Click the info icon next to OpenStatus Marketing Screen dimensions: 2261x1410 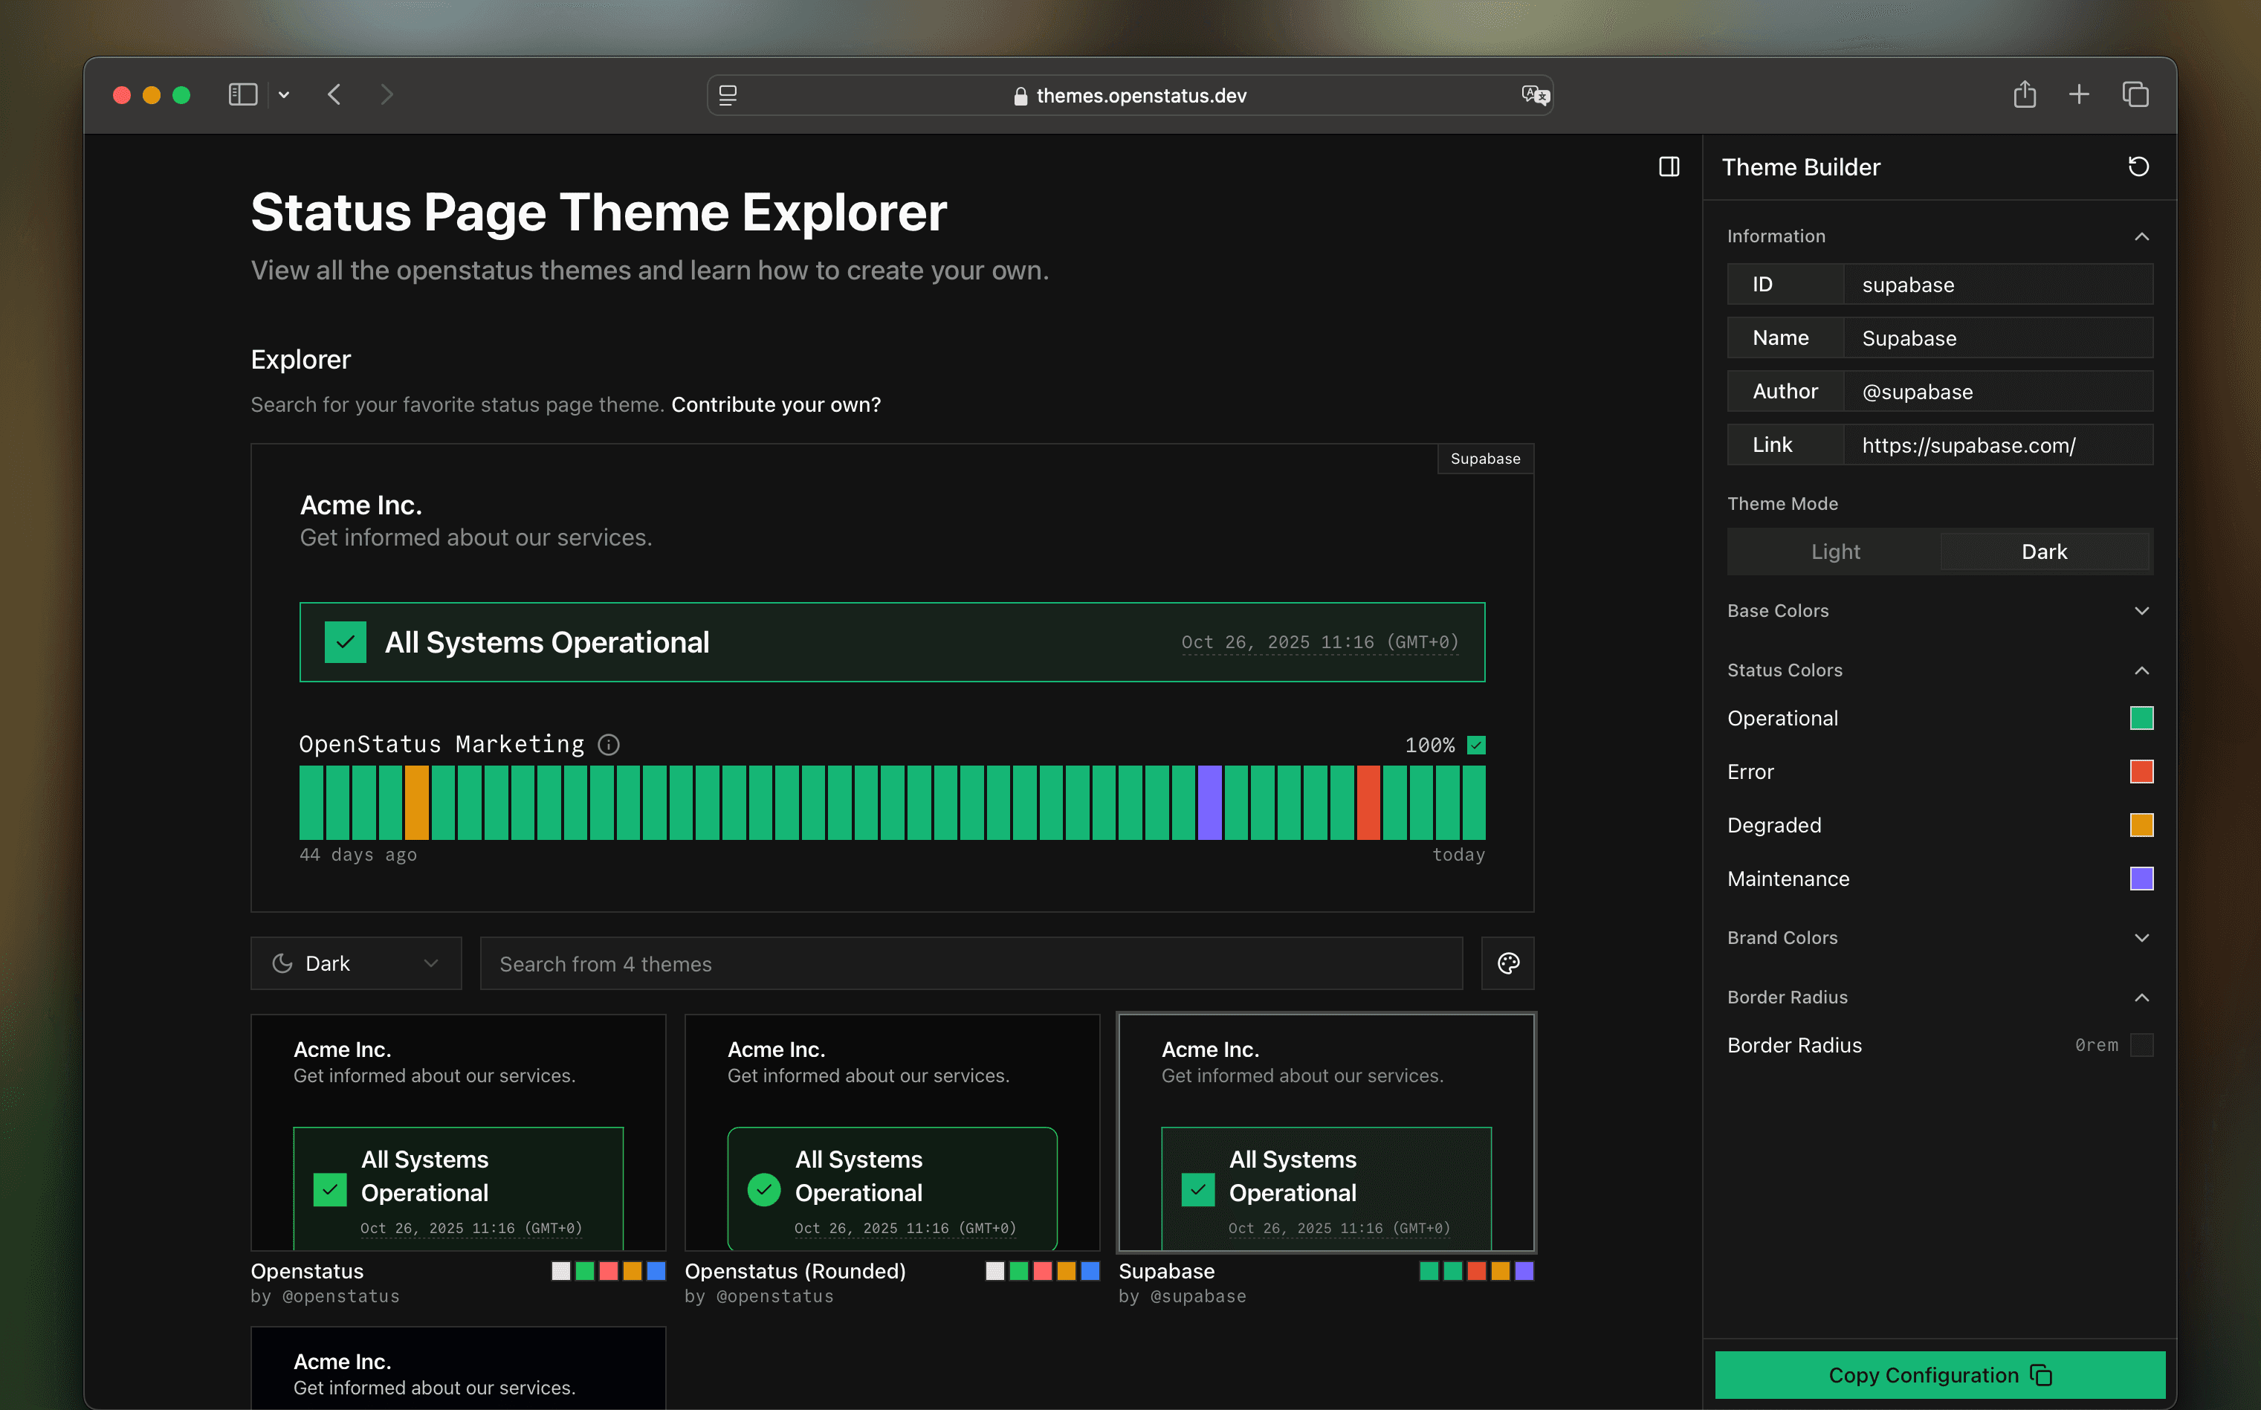(609, 744)
